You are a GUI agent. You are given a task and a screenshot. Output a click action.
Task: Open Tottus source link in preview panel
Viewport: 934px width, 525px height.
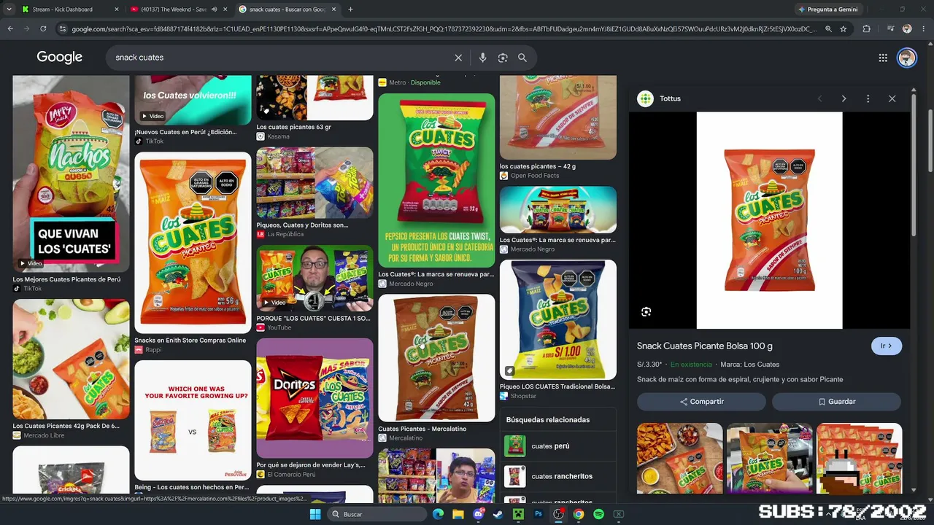click(660, 98)
